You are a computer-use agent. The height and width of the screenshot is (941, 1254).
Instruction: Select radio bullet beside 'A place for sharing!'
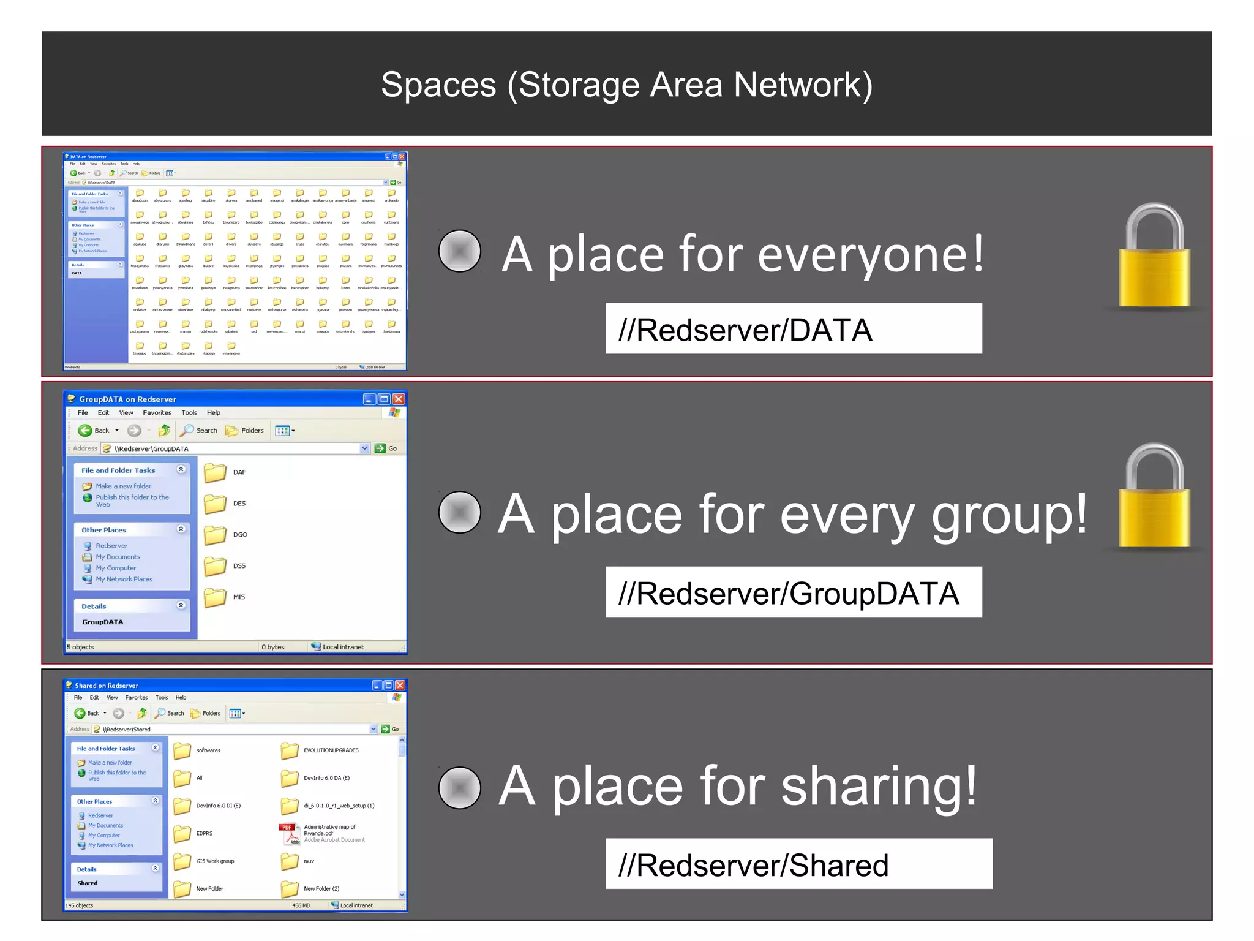pyautogui.click(x=460, y=787)
